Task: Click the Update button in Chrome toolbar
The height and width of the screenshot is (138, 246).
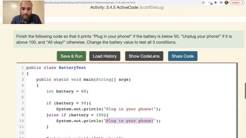Action: 236,3
